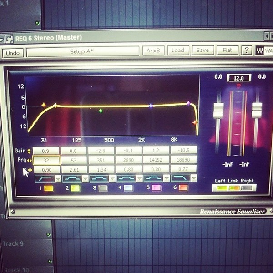Click band 6 low-pass filter shape icon
Image resolution: width=273 pixels, height=273 pixels.
[x=180, y=178]
